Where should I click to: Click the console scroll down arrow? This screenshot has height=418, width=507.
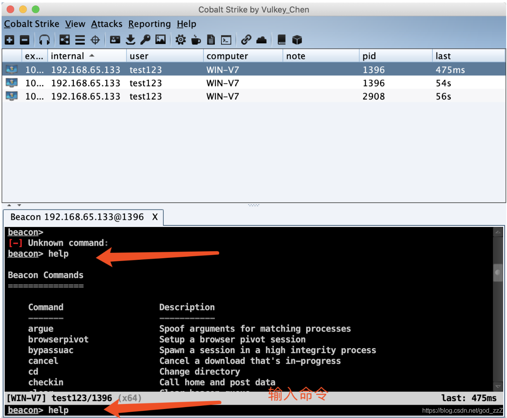pyautogui.click(x=498, y=386)
